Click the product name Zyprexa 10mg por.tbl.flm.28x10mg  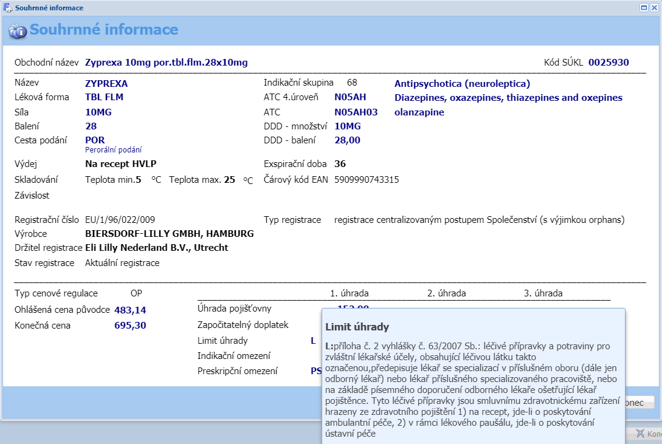coord(167,63)
